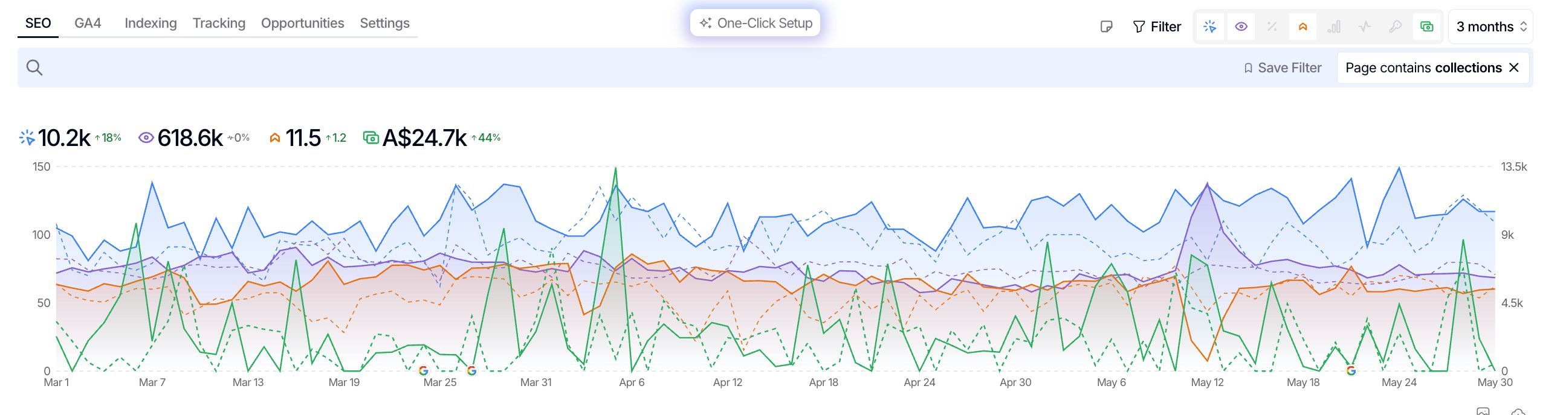Open the notes sticky-note icon
This screenshot has width=1563, height=415.
1106,27
